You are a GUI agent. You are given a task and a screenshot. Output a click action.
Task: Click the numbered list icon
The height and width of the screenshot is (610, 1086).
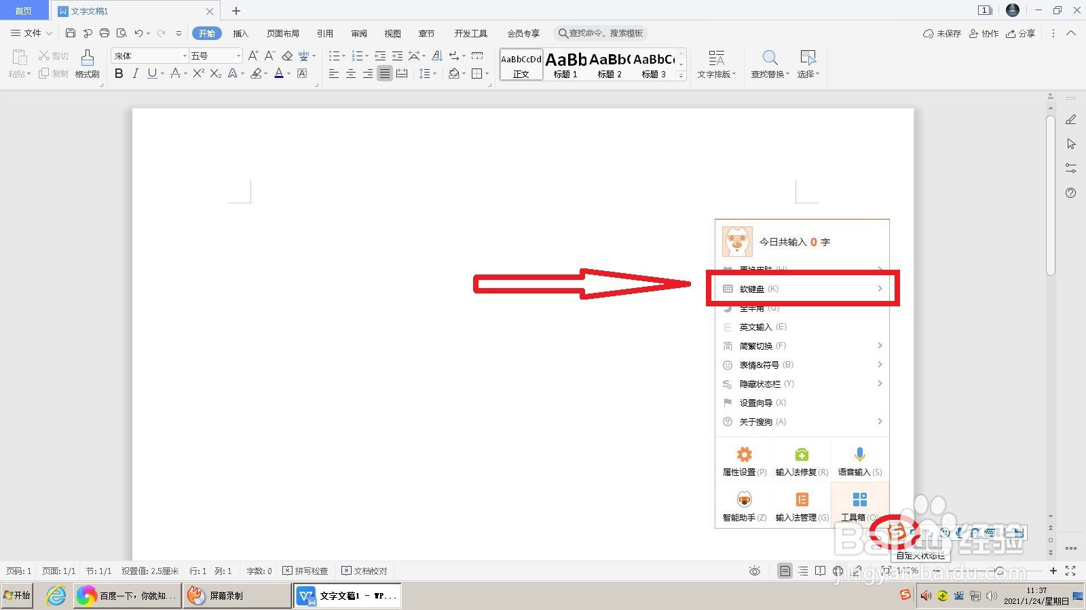pos(356,56)
